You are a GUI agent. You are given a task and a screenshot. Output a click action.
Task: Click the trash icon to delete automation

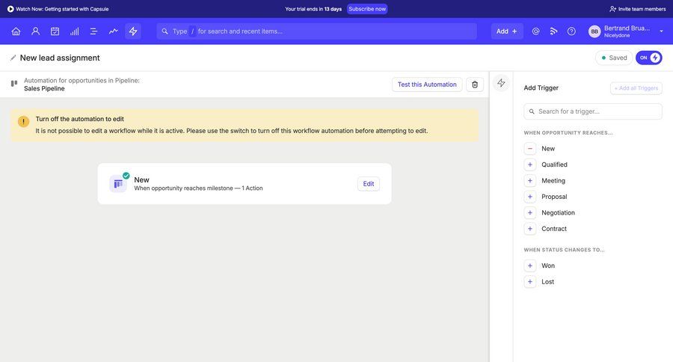click(475, 85)
